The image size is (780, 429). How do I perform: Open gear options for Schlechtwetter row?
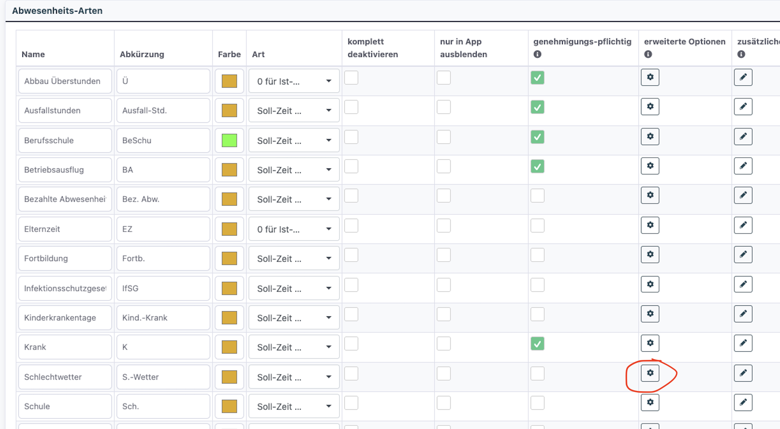pos(650,373)
